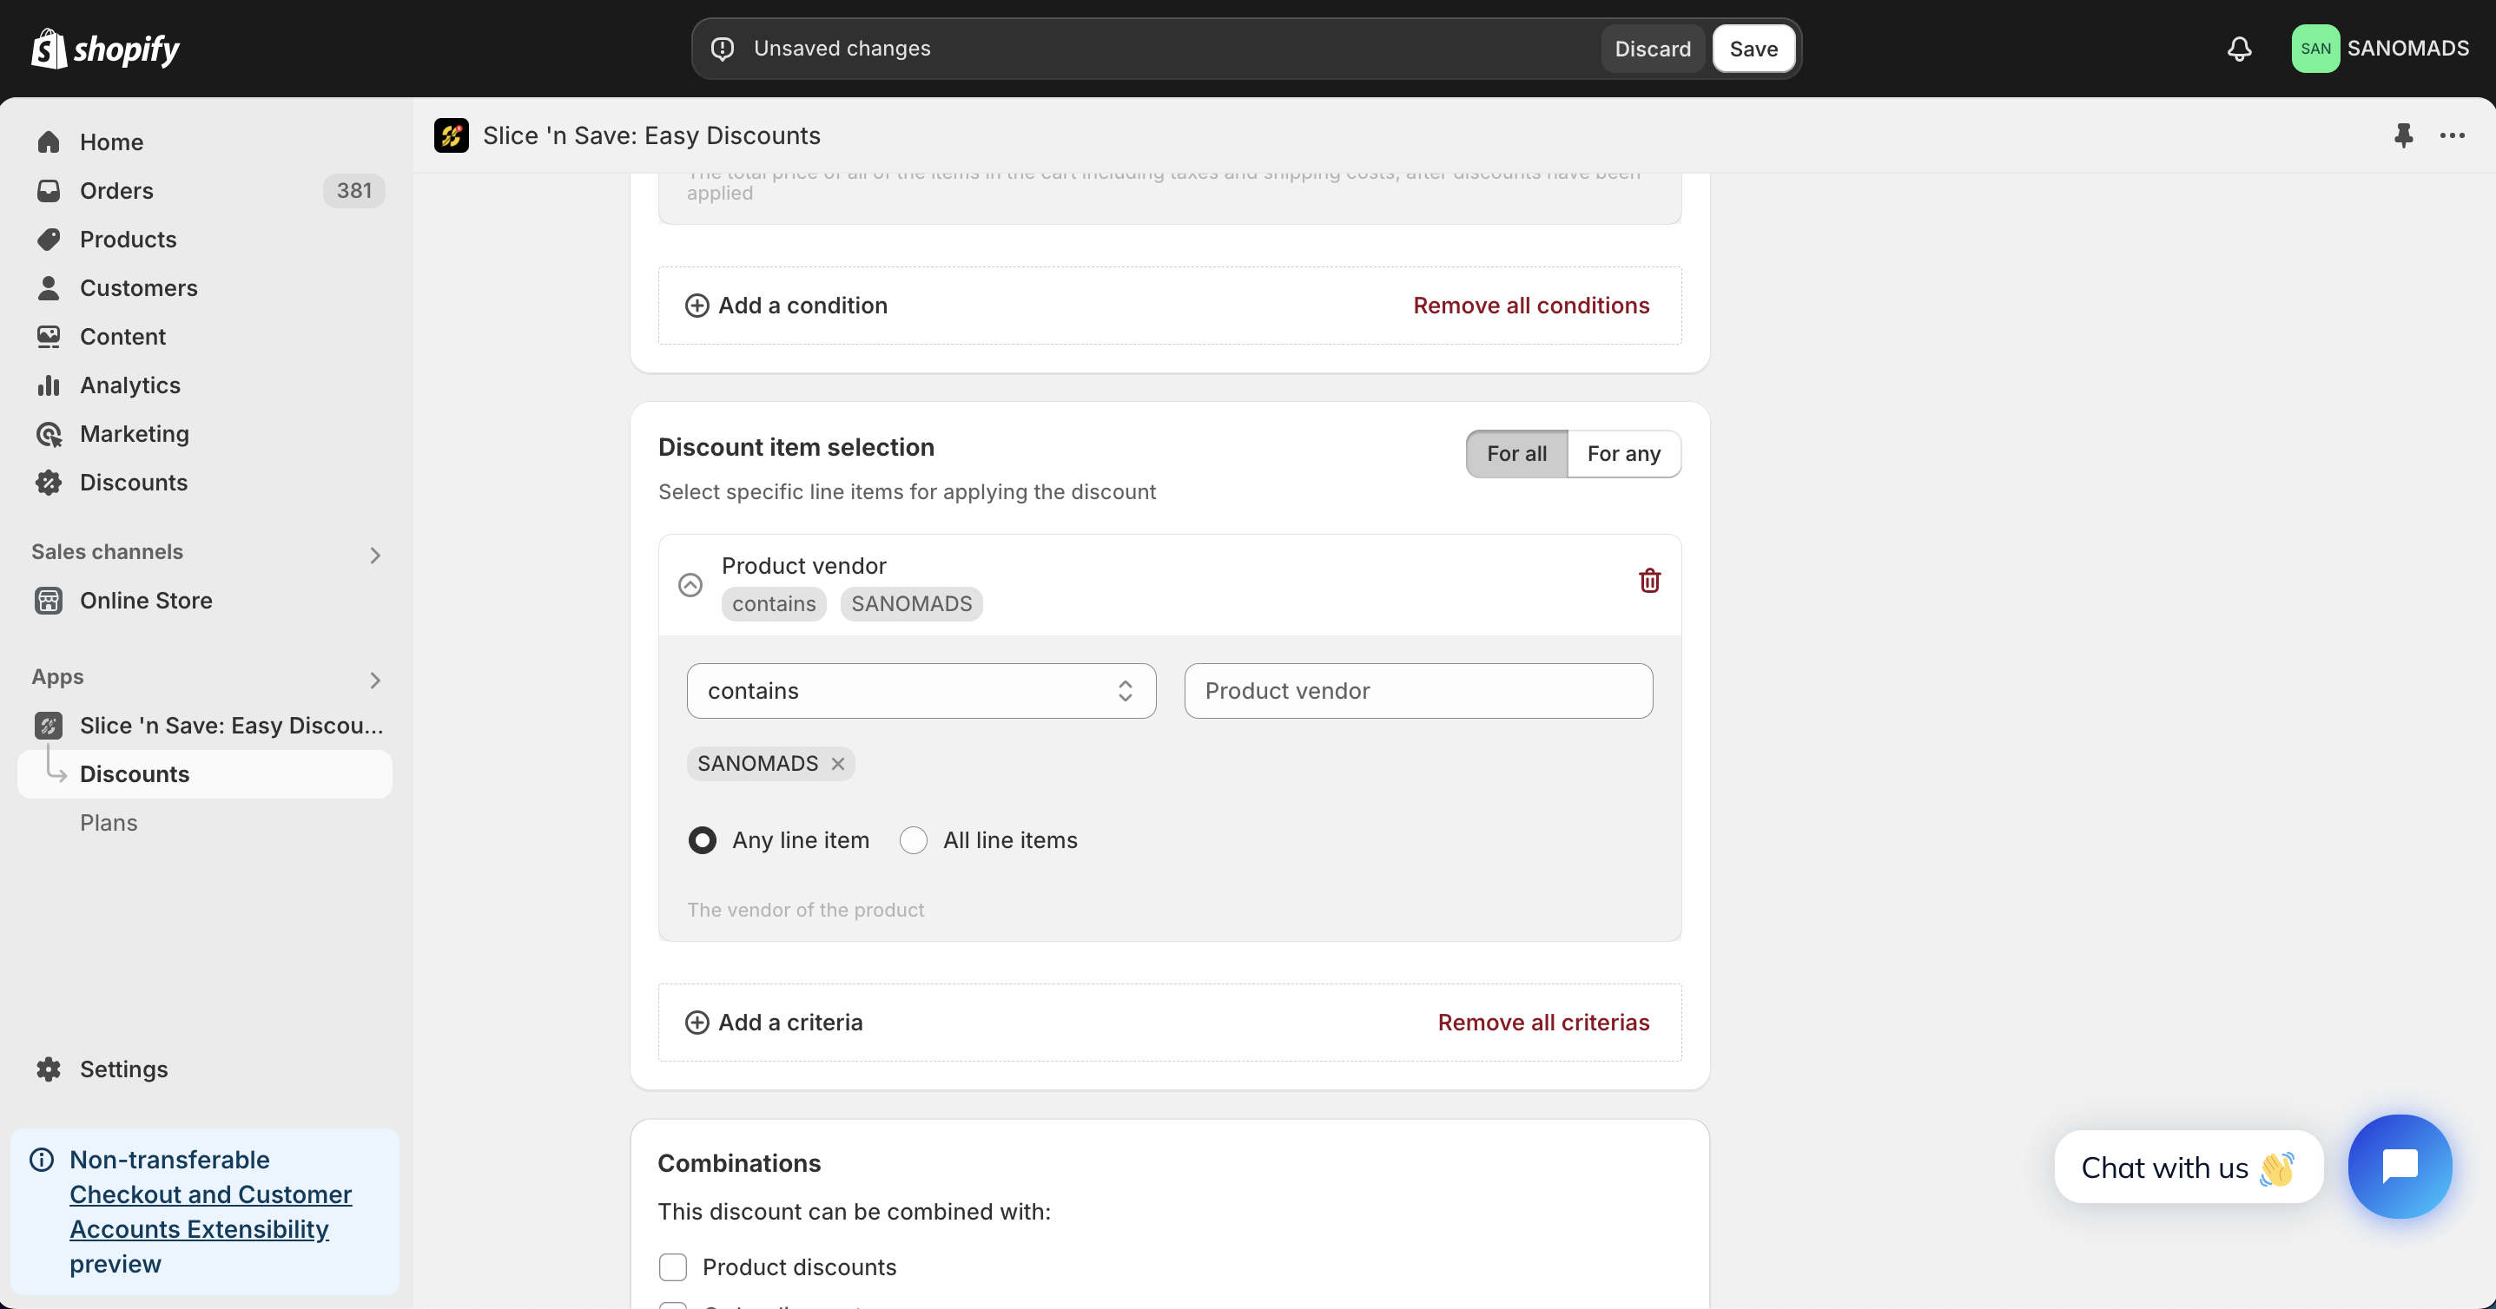The image size is (2496, 1309).
Task: Open the Checkout and Customer Accounts Extensibility link
Action: 210,1211
